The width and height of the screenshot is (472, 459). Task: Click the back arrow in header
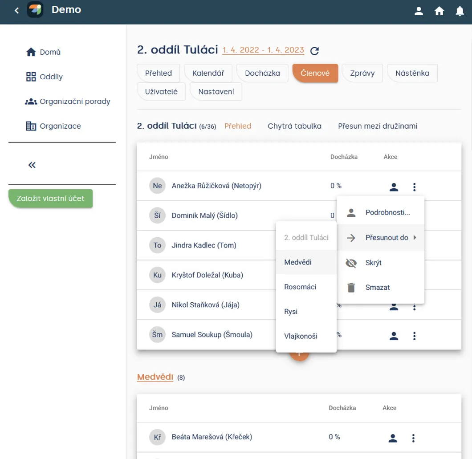click(x=16, y=11)
